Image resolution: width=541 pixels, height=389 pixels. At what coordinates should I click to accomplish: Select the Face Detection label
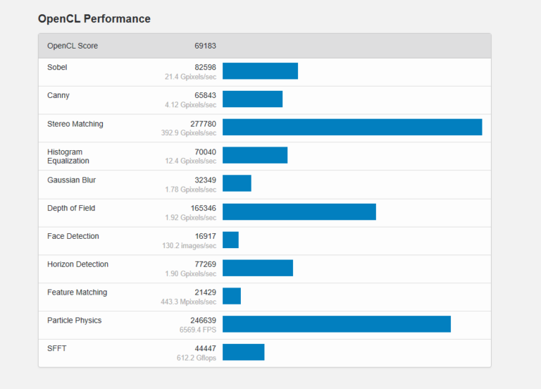coord(73,237)
